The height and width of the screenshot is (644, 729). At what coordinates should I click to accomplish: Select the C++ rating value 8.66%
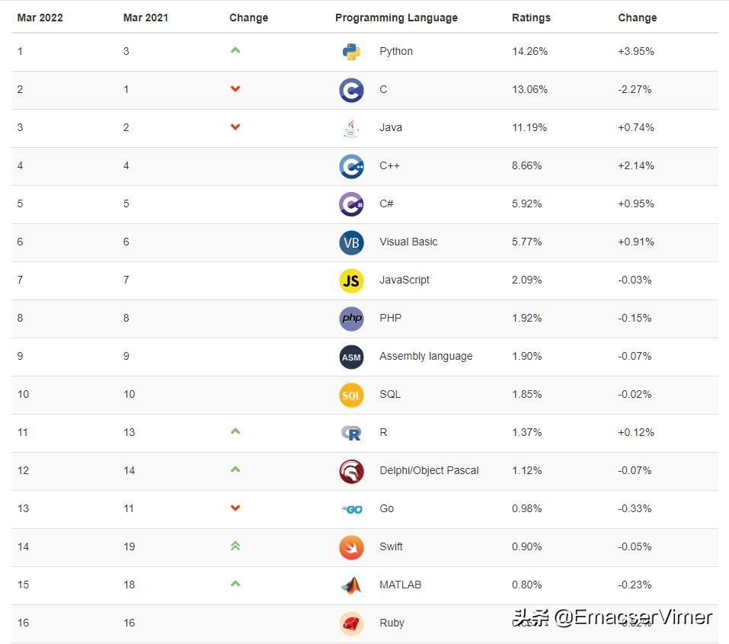(x=527, y=165)
